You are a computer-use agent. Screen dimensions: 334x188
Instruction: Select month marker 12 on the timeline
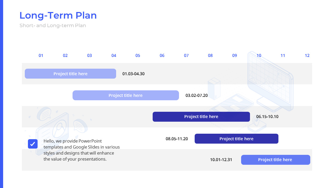tap(307, 55)
